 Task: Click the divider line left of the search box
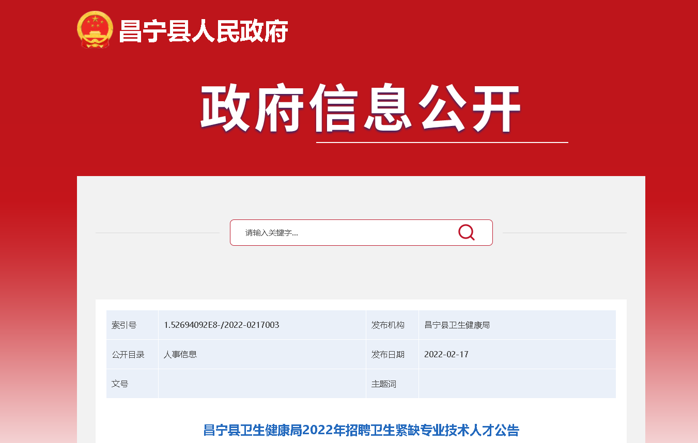(158, 233)
